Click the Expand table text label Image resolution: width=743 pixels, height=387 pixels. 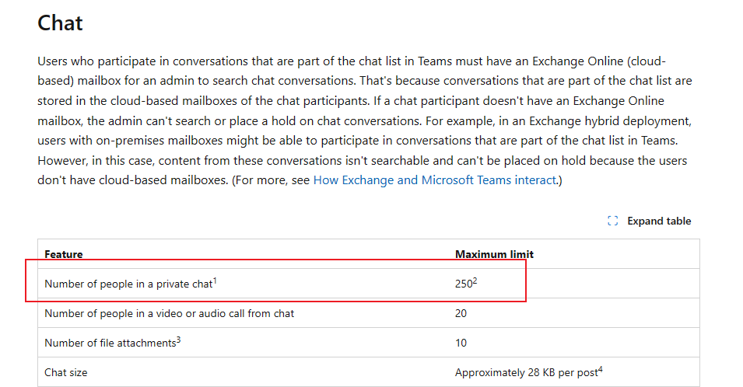tap(659, 221)
